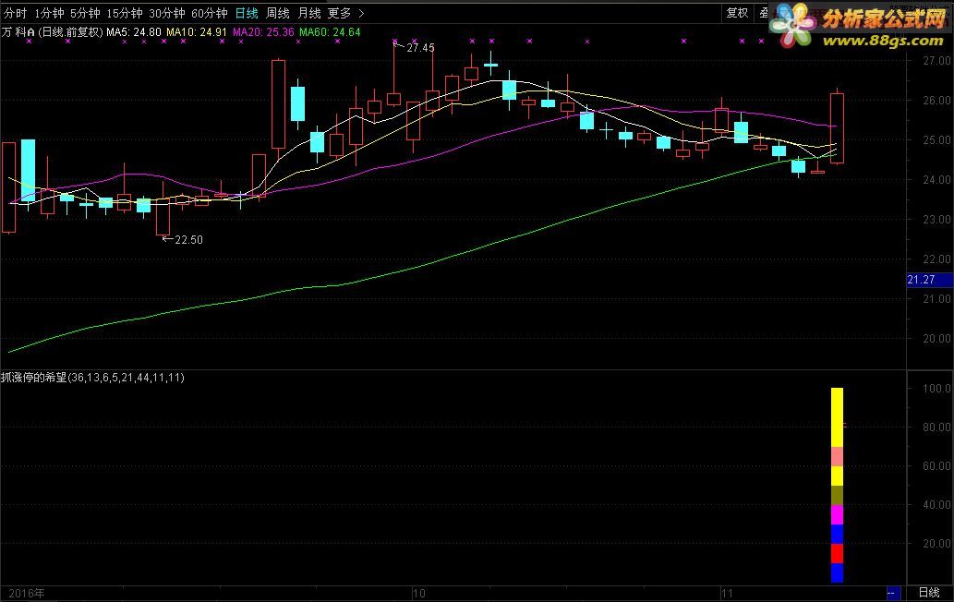Click the 2016年 label on the time axis

(x=27, y=593)
